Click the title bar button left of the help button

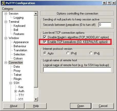pos(104,3)
